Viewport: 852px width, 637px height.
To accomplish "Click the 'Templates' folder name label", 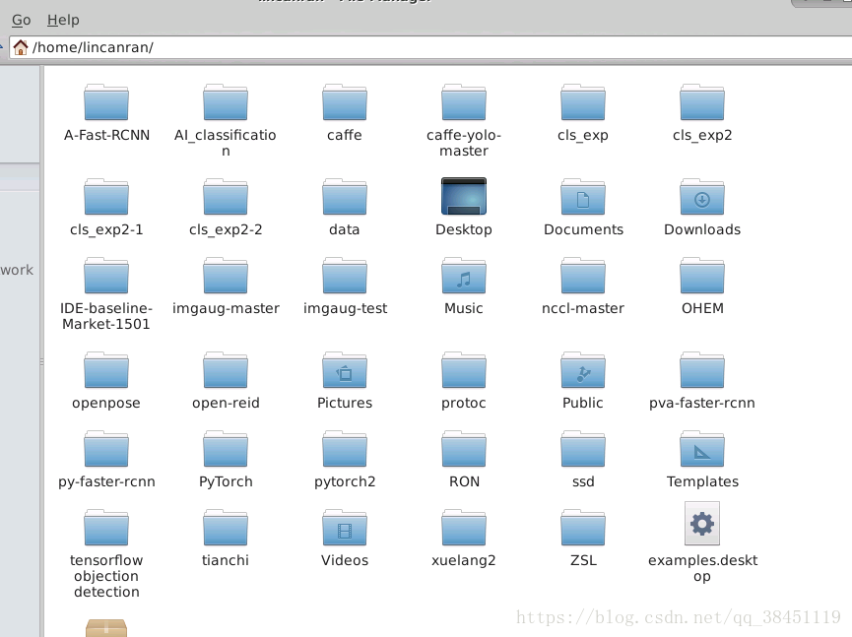I will click(x=702, y=481).
